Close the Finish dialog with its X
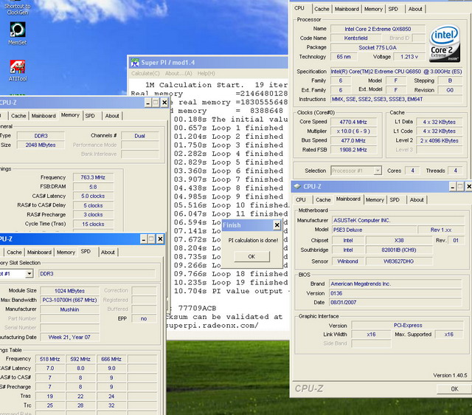Screen dimensions: 472x415 [x=277, y=225]
